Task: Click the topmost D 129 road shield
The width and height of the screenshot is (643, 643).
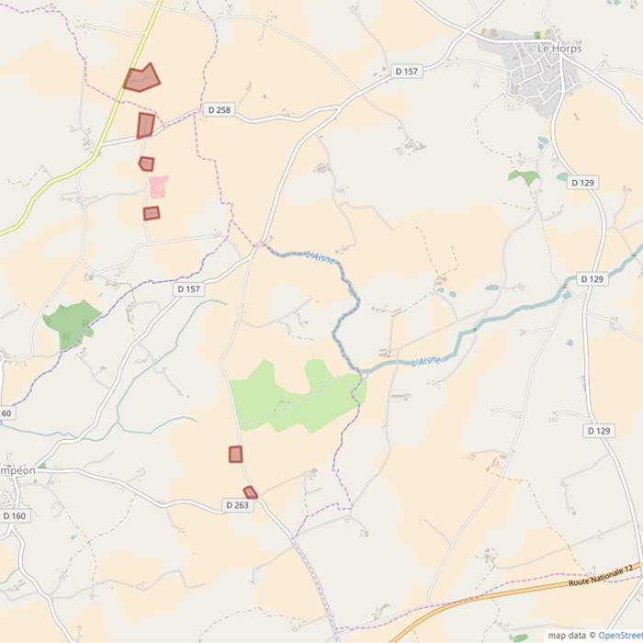Action: tap(582, 183)
